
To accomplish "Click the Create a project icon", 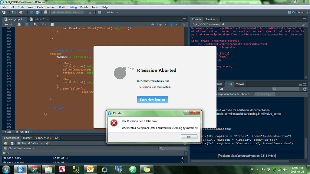I will [x=13, y=12].
